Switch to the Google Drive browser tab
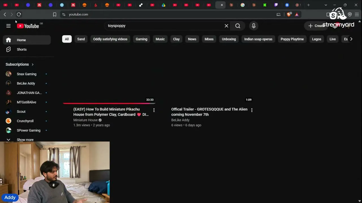The height and width of the screenshot is (203, 362). [x=164, y=5]
